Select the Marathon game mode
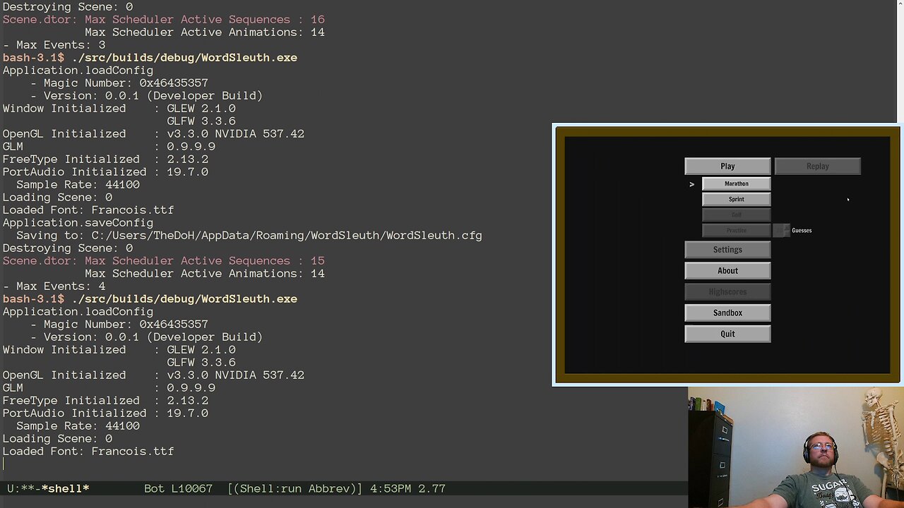The width and height of the screenshot is (904, 508). [x=736, y=183]
